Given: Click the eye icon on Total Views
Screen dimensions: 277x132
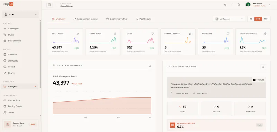Looking at the screenshot, I should pyautogui.click(x=78, y=34).
